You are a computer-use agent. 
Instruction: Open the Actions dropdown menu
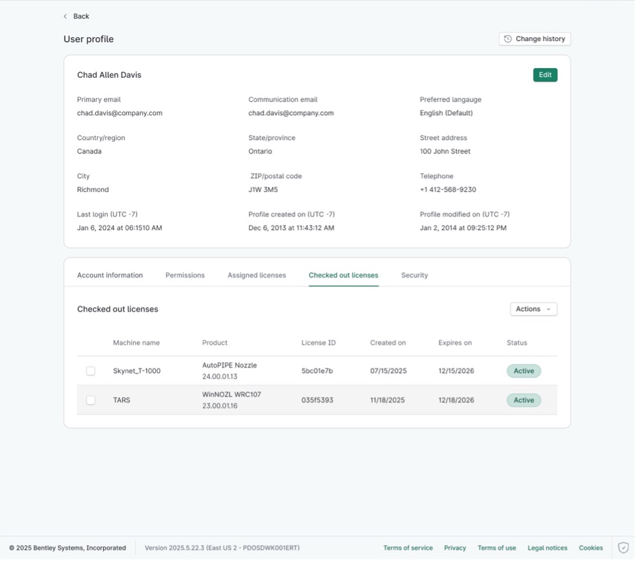click(x=532, y=309)
